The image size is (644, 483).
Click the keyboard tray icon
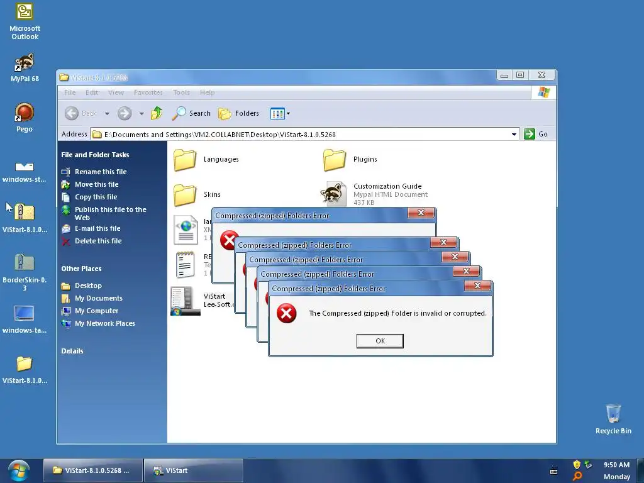click(553, 470)
